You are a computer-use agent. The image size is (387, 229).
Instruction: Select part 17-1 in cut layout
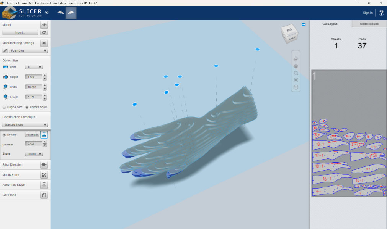coord(331,155)
